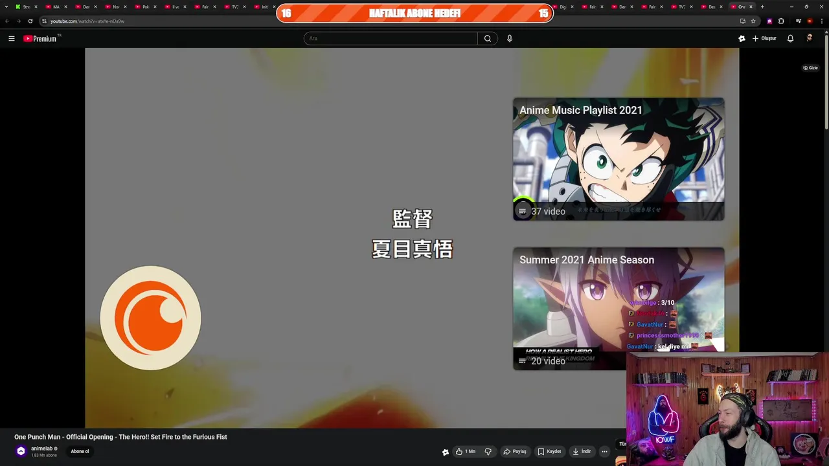The image size is (829, 466).
Task: Dislike the video with thumbs down
Action: click(x=488, y=451)
